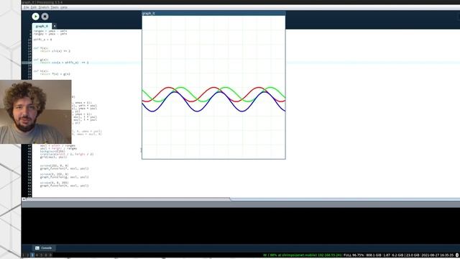460x259 pixels.
Task: Click the grid(xscl, yscl) line
Action: [x=53, y=157]
